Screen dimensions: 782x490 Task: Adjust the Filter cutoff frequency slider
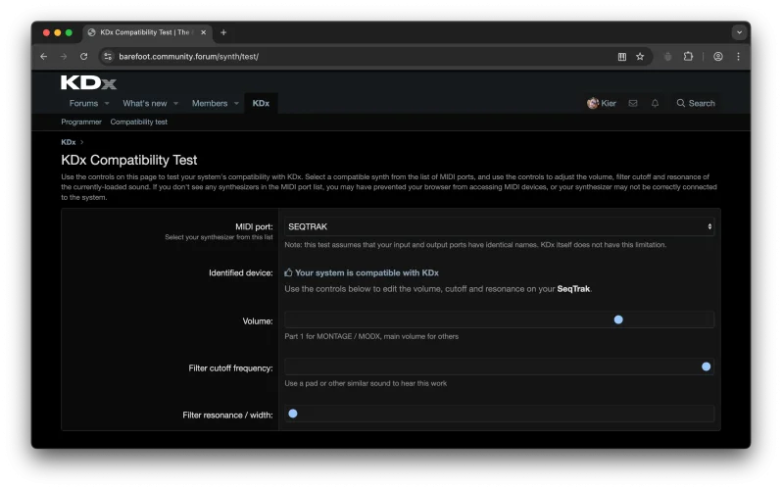(x=499, y=367)
